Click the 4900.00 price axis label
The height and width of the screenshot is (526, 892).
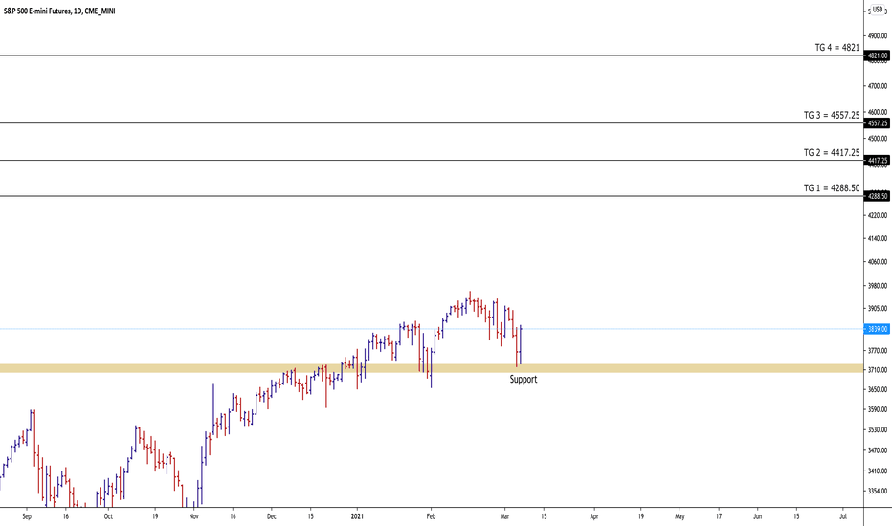click(x=878, y=35)
